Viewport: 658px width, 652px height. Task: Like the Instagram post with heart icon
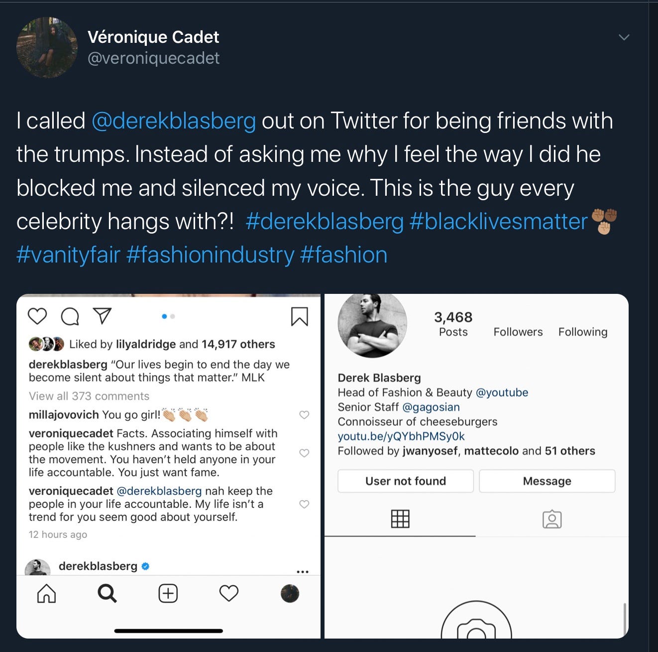point(37,316)
